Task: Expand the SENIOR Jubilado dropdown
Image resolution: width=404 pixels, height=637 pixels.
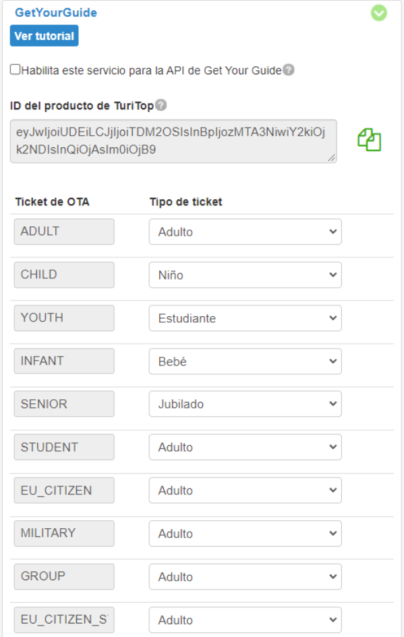Action: click(245, 404)
